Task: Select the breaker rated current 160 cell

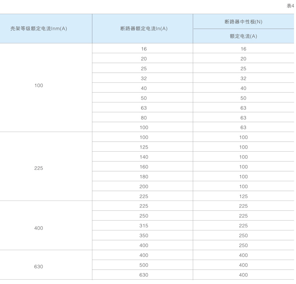Action: coord(144,167)
